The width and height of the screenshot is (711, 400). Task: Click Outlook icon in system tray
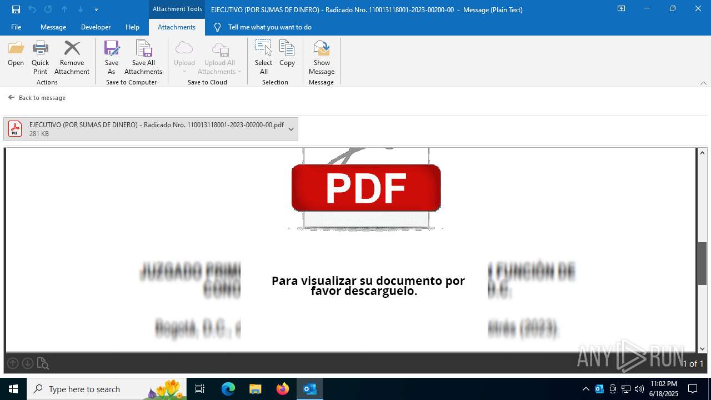(x=599, y=389)
